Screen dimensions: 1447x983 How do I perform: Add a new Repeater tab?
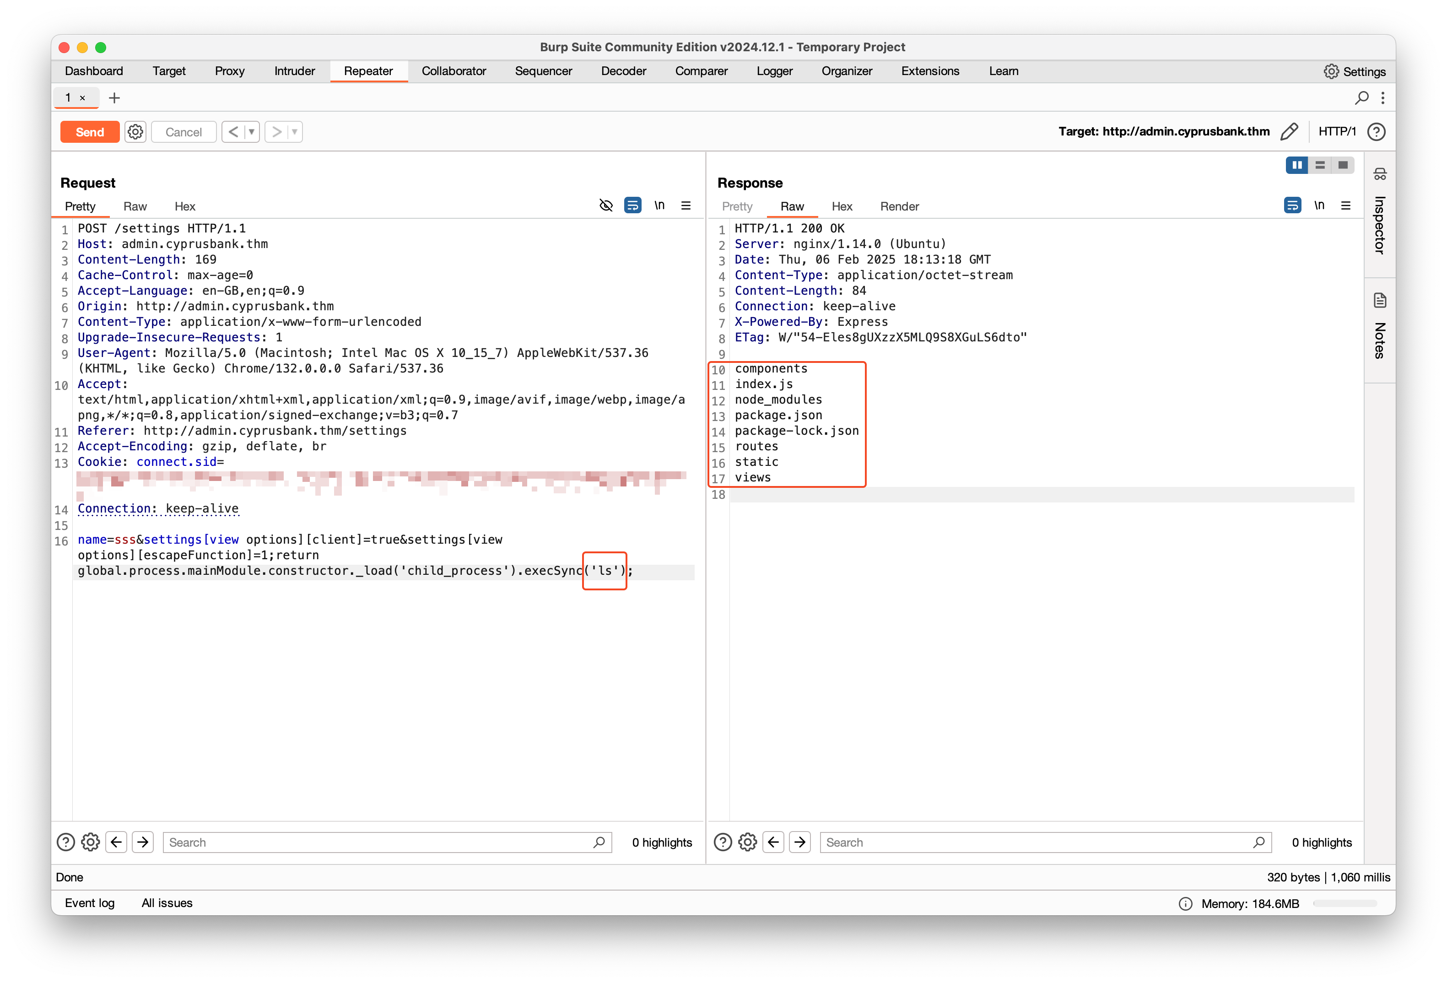[114, 98]
